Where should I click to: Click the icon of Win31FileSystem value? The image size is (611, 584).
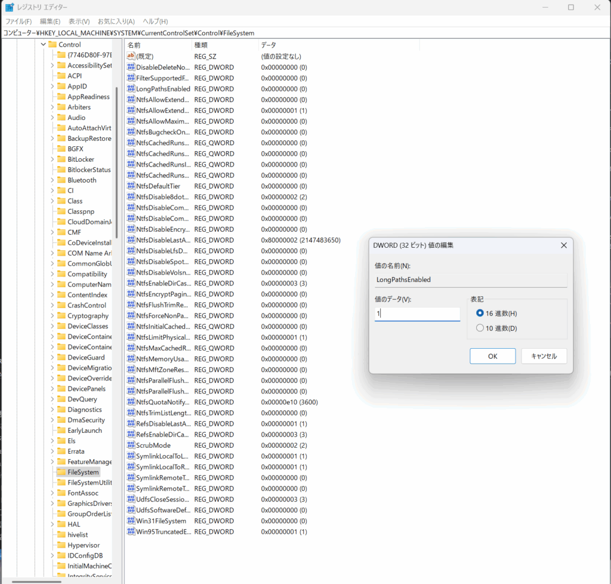[131, 521]
